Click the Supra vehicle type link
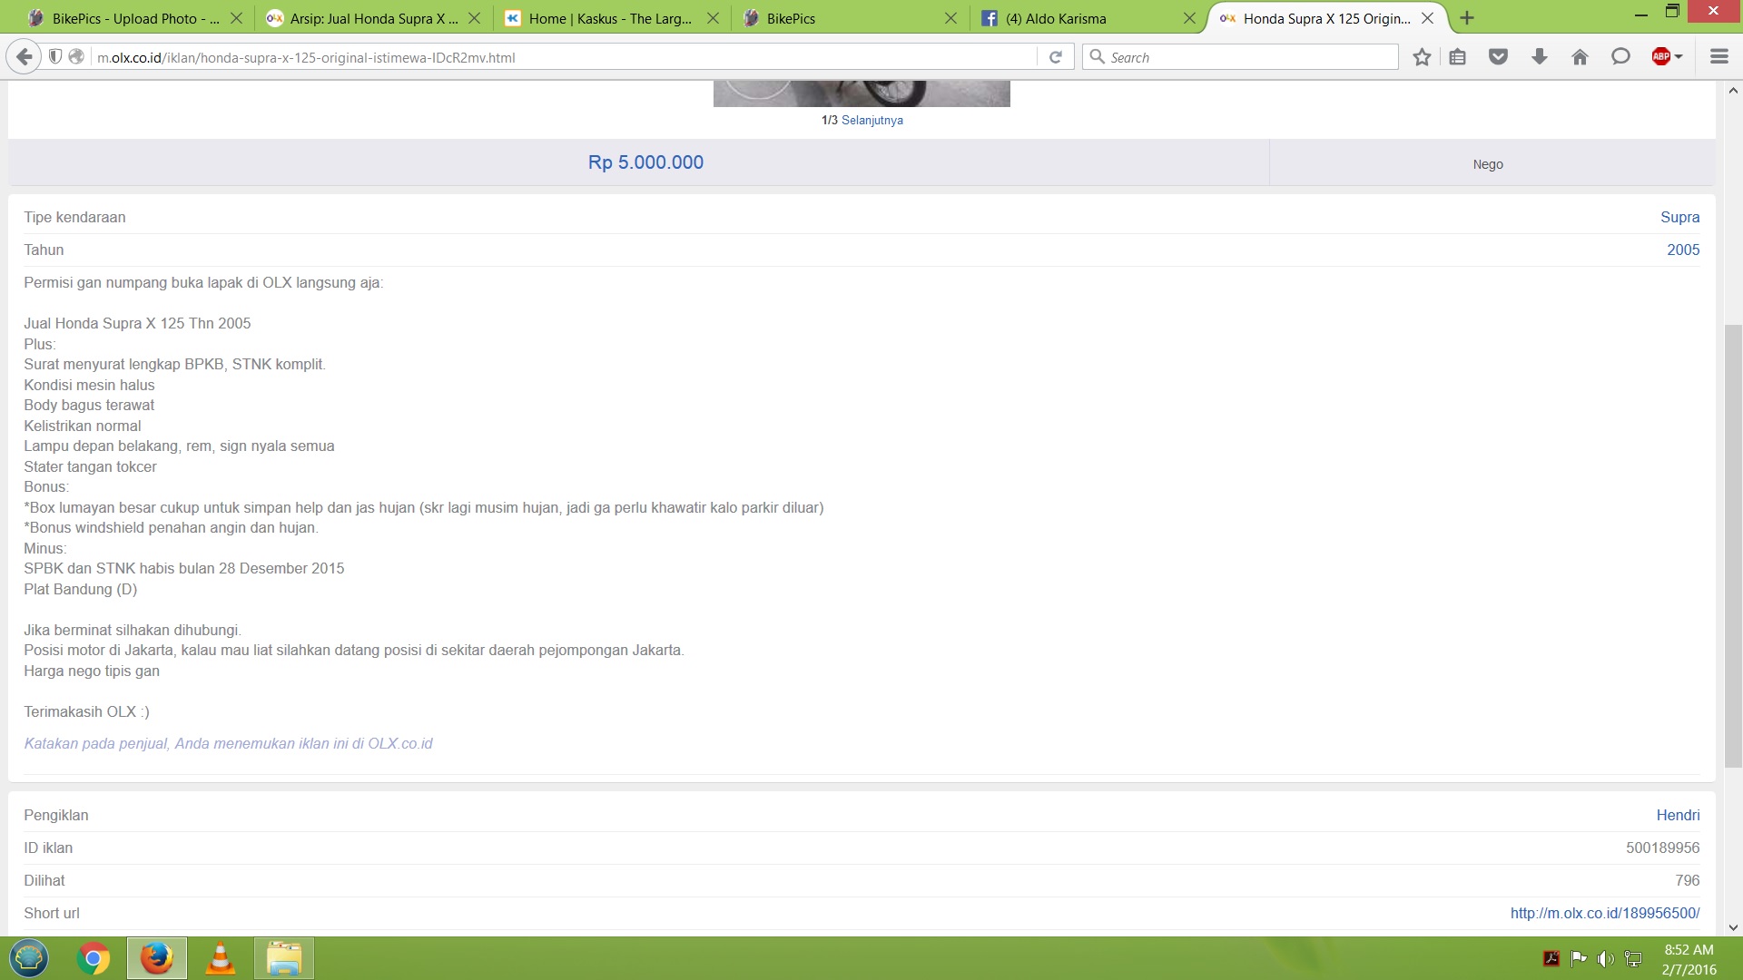 click(x=1679, y=217)
